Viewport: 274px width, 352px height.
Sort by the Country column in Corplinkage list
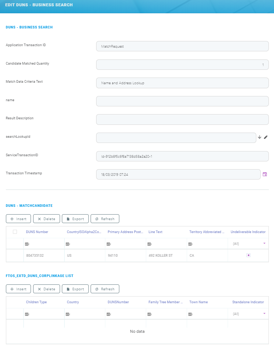point(73,302)
